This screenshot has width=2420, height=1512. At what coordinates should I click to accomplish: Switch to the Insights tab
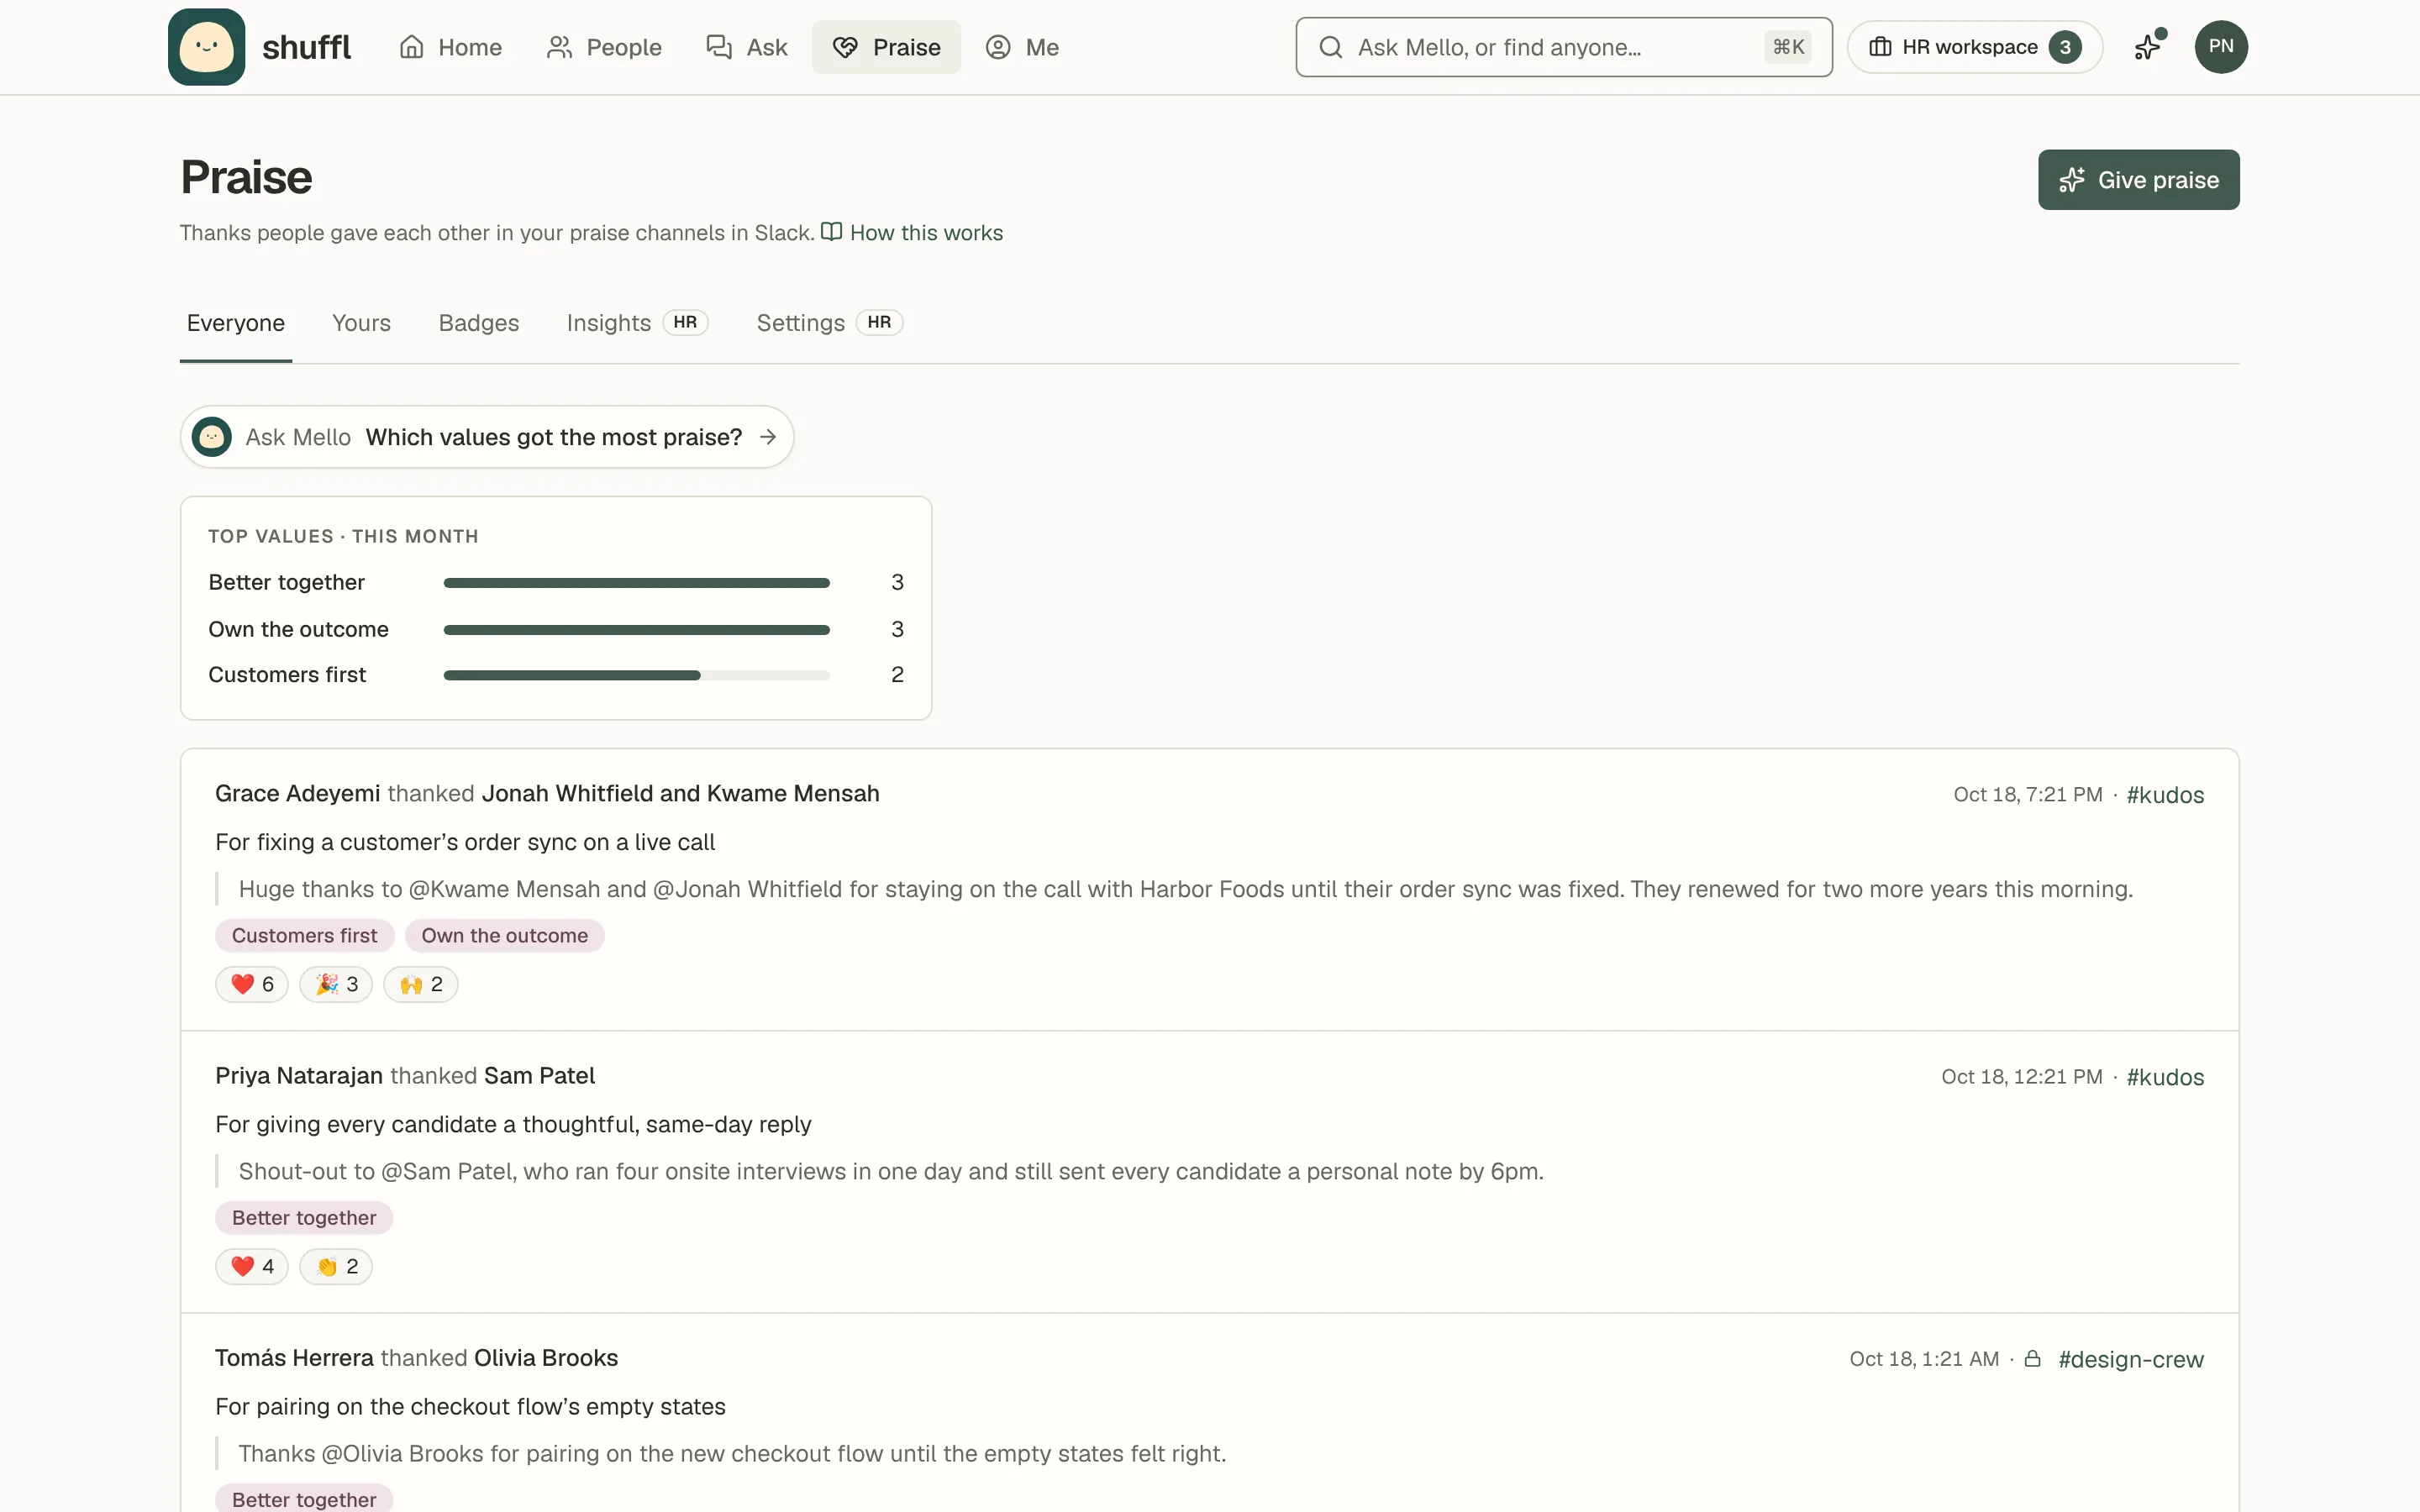pyautogui.click(x=637, y=323)
